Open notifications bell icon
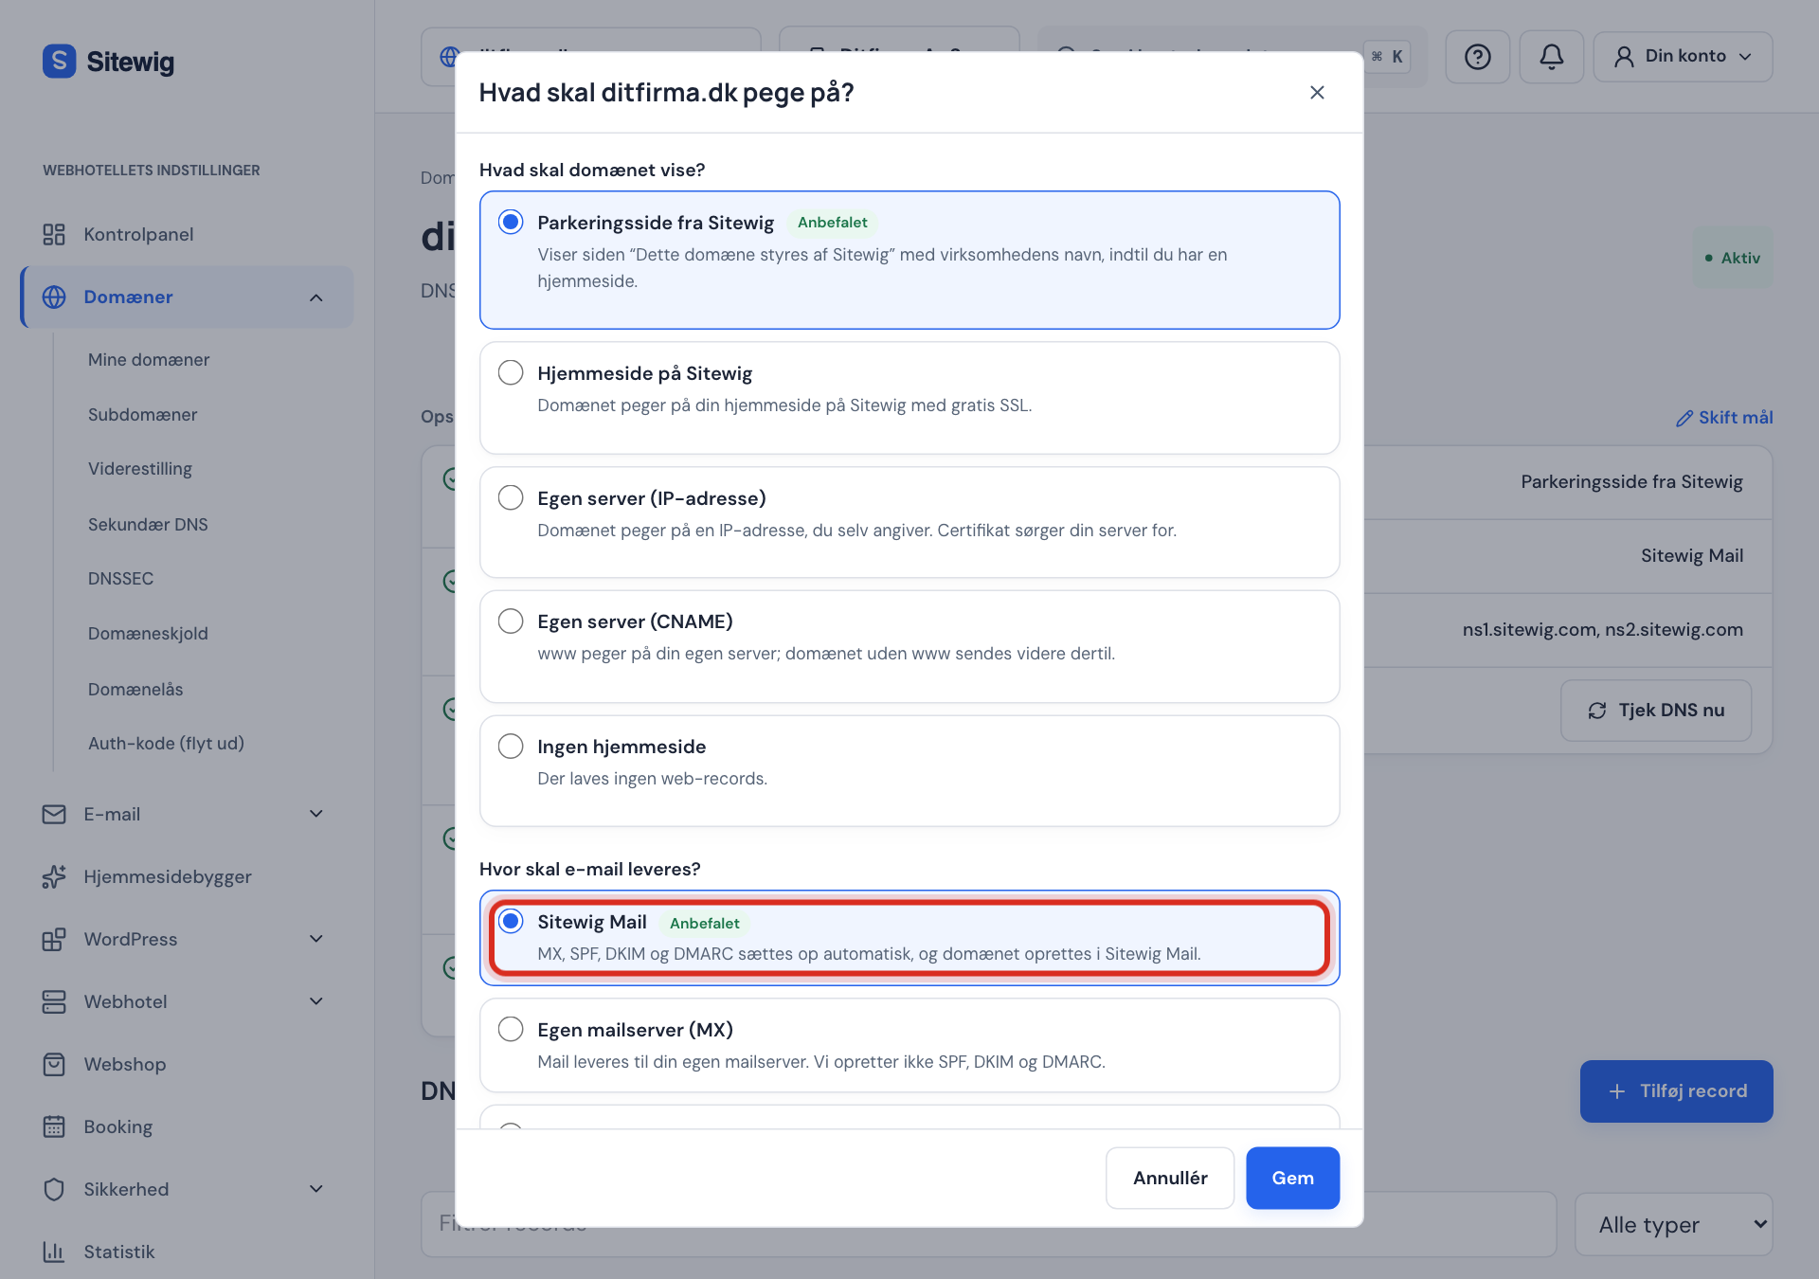1819x1279 pixels. (x=1551, y=57)
